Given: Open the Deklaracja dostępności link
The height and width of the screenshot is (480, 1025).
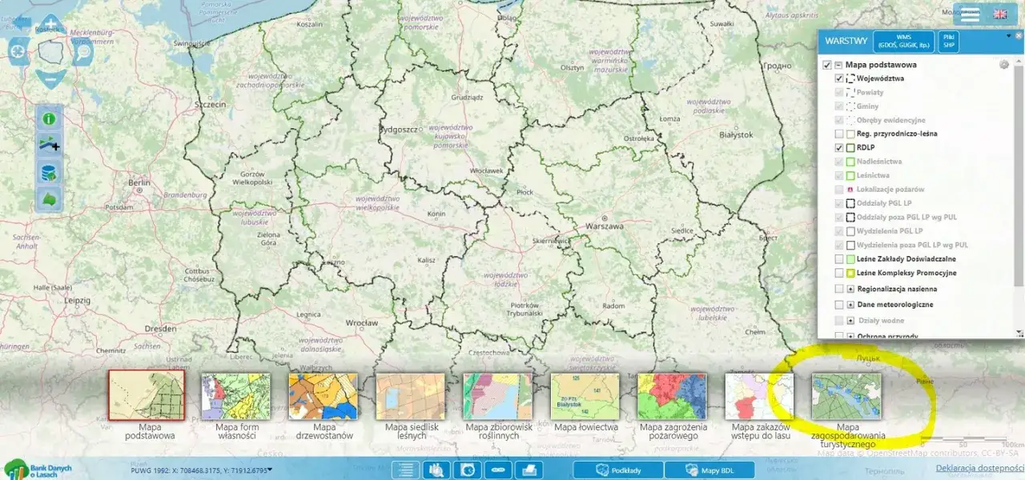Looking at the screenshot, I should [979, 468].
